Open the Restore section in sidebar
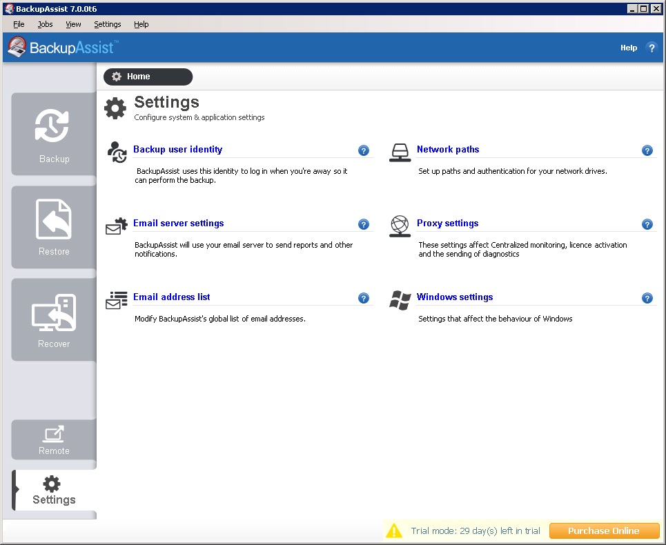Viewport: 666px width, 545px height. point(54,227)
